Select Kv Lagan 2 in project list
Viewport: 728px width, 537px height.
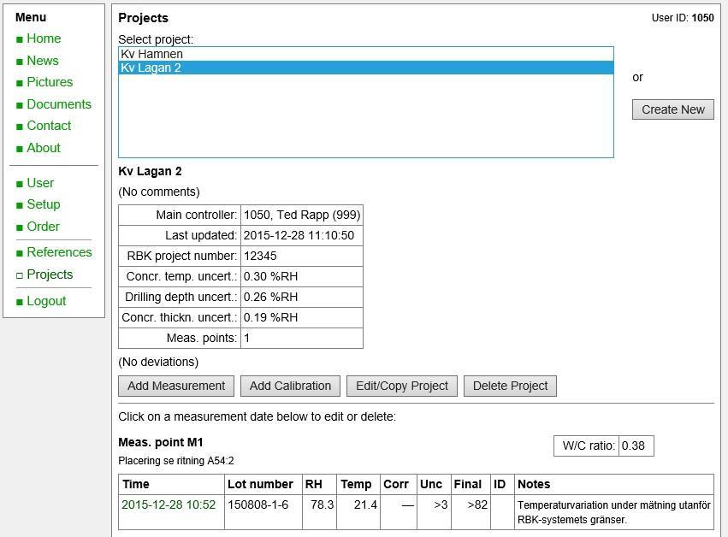click(366, 68)
